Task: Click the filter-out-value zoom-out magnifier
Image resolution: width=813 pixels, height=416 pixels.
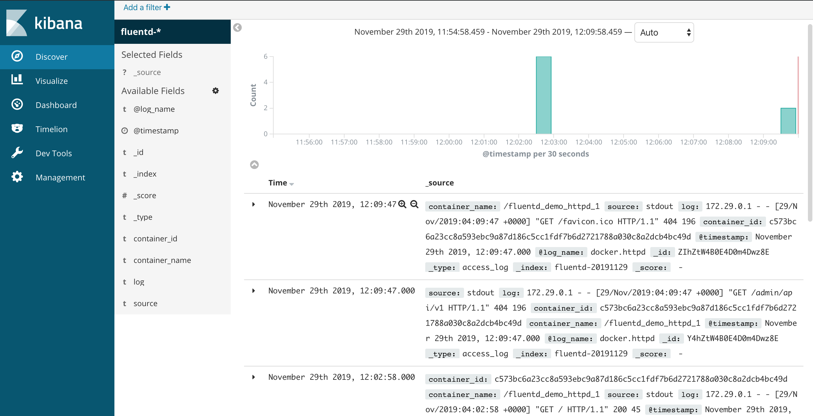Action: [414, 204]
